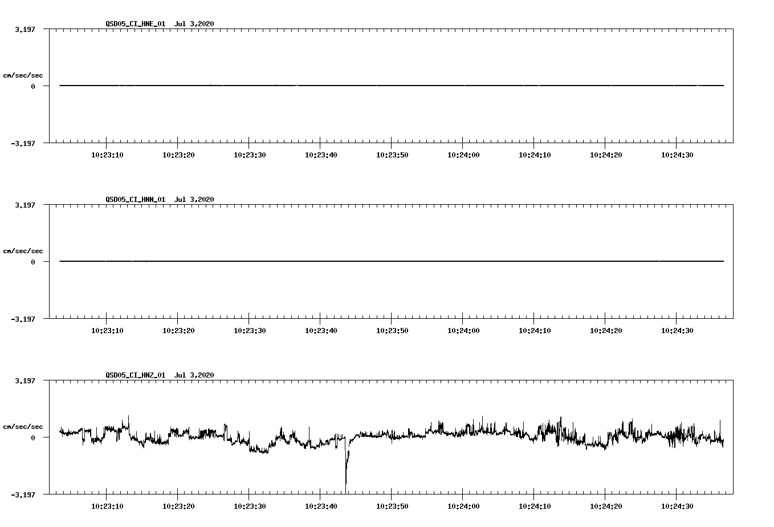Image resolution: width=774 pixels, height=527 pixels.
Task: Click the -3.197 lower limit on HNN axis
Action: (23, 319)
